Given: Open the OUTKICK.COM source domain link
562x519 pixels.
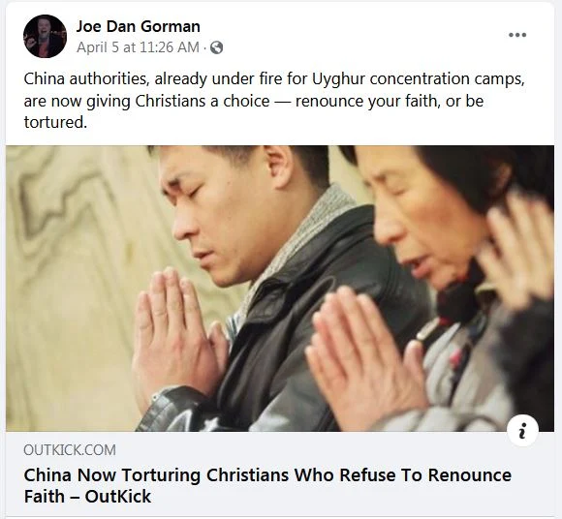Looking at the screenshot, I should [x=70, y=450].
